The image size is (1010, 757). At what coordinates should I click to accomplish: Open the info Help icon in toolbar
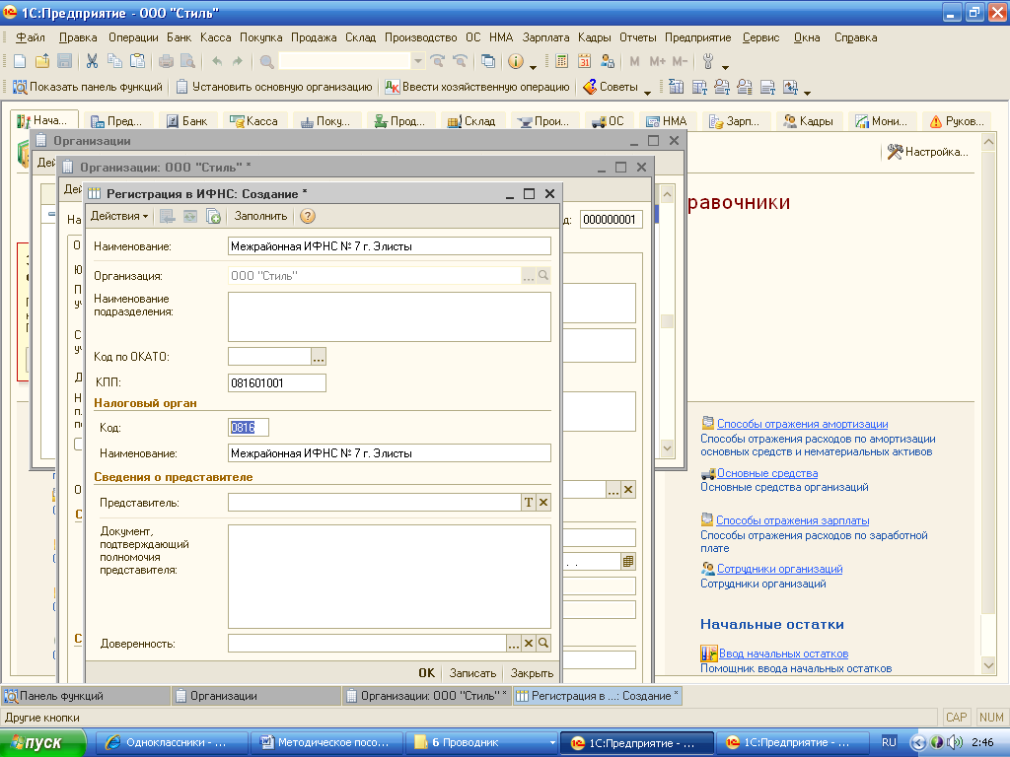pos(515,61)
